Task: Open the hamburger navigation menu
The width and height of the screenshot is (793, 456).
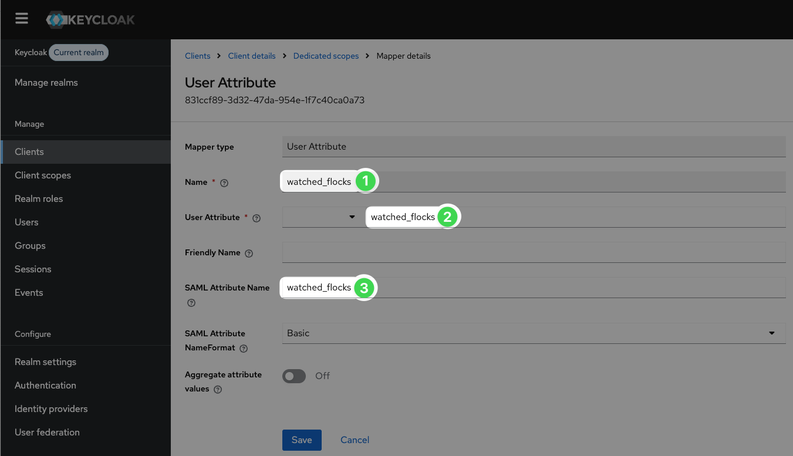Action: click(22, 19)
